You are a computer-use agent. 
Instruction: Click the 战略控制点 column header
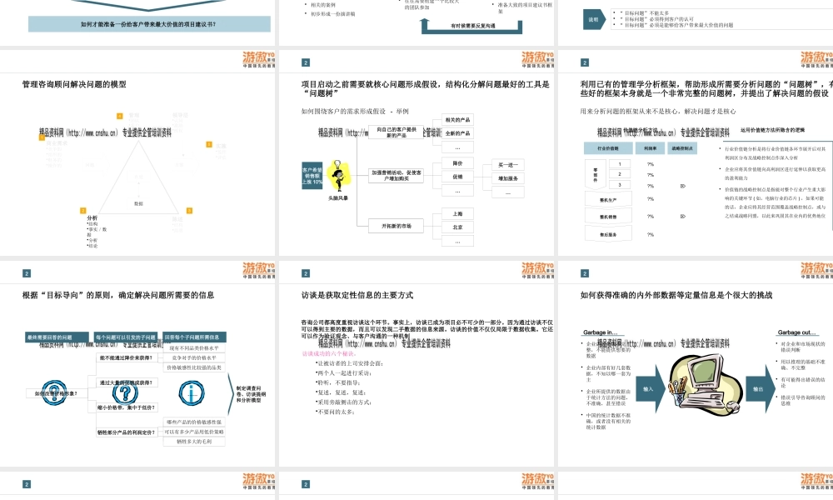point(682,148)
